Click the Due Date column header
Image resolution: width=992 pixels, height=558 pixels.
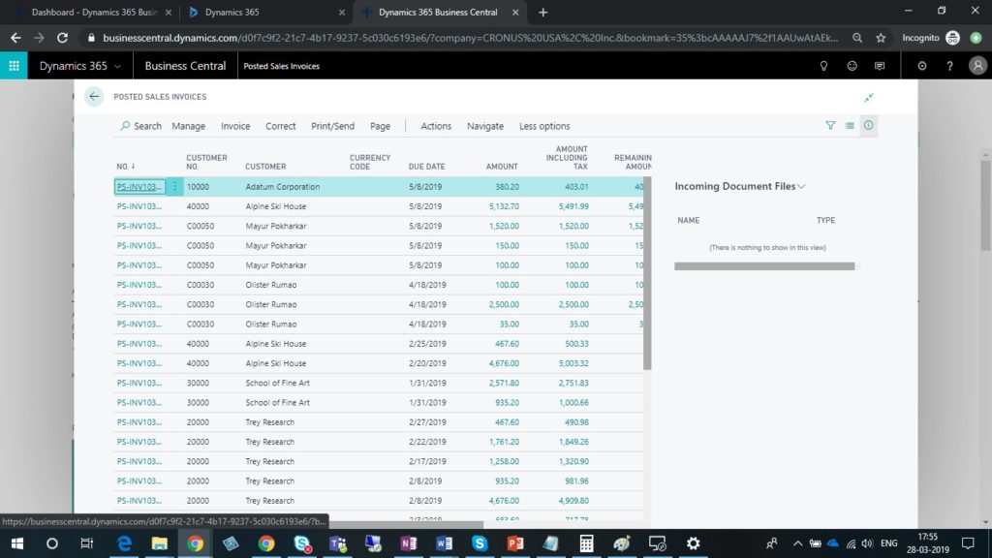tap(426, 167)
